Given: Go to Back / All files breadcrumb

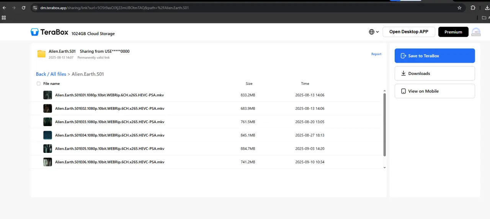Looking at the screenshot, I should click(x=51, y=74).
